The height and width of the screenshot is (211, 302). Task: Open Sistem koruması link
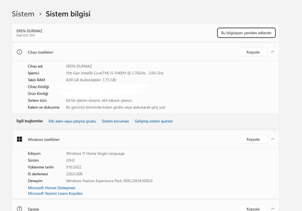pyautogui.click(x=115, y=121)
